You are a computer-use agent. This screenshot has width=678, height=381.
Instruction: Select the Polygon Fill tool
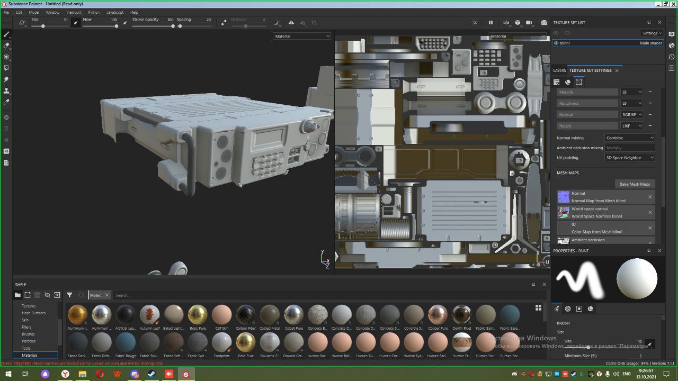tap(6, 68)
